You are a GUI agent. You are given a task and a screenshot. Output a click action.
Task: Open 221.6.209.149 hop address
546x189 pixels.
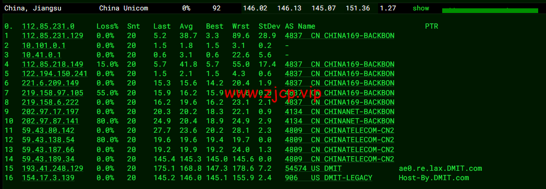pos(51,83)
